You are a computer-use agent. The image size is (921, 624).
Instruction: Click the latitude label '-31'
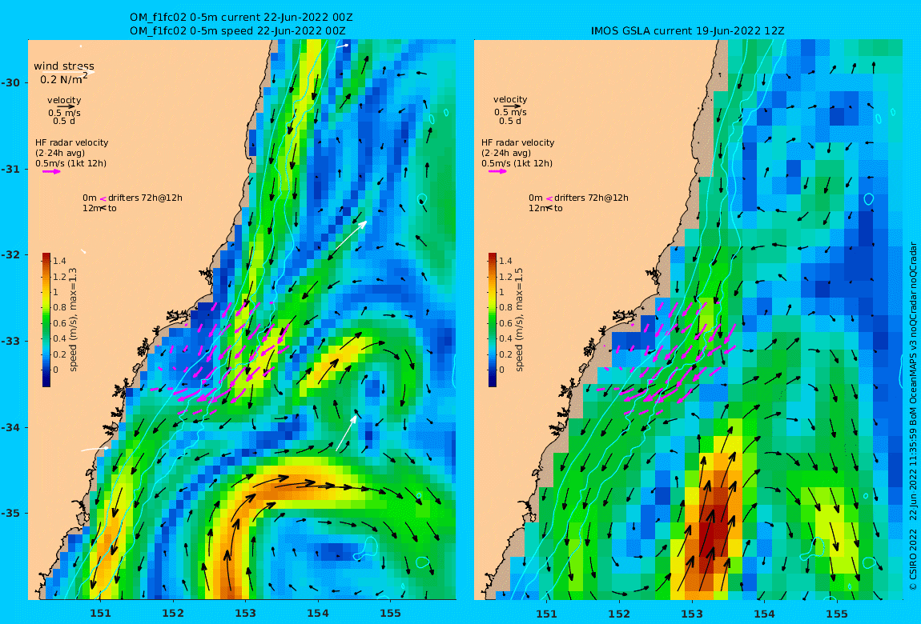click(x=10, y=170)
